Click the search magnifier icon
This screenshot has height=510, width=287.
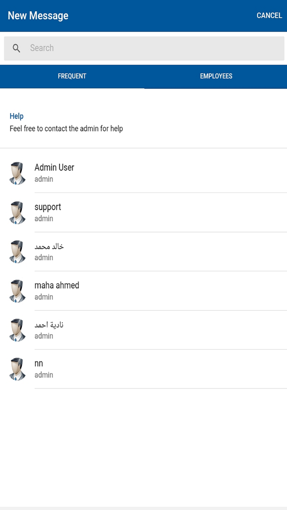pyautogui.click(x=16, y=48)
